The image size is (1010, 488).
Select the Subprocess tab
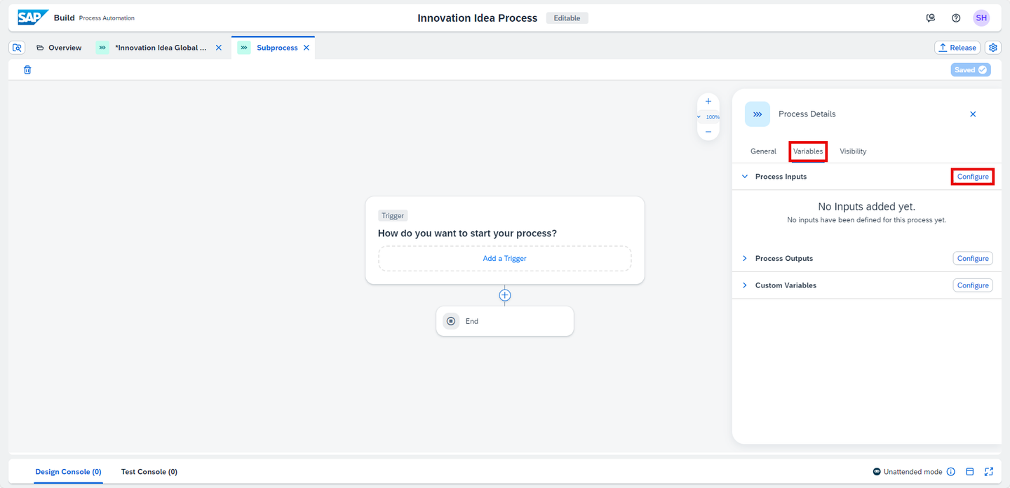(277, 48)
